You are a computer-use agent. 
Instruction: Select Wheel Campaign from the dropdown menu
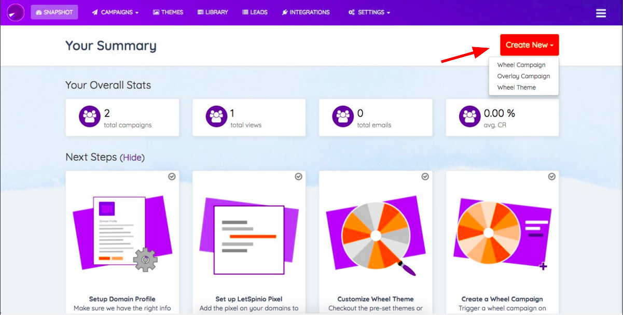521,65
